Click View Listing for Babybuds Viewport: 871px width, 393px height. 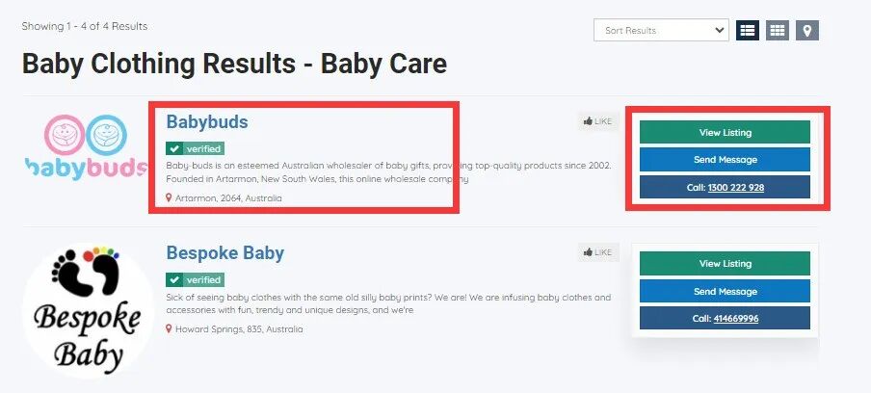tap(725, 132)
